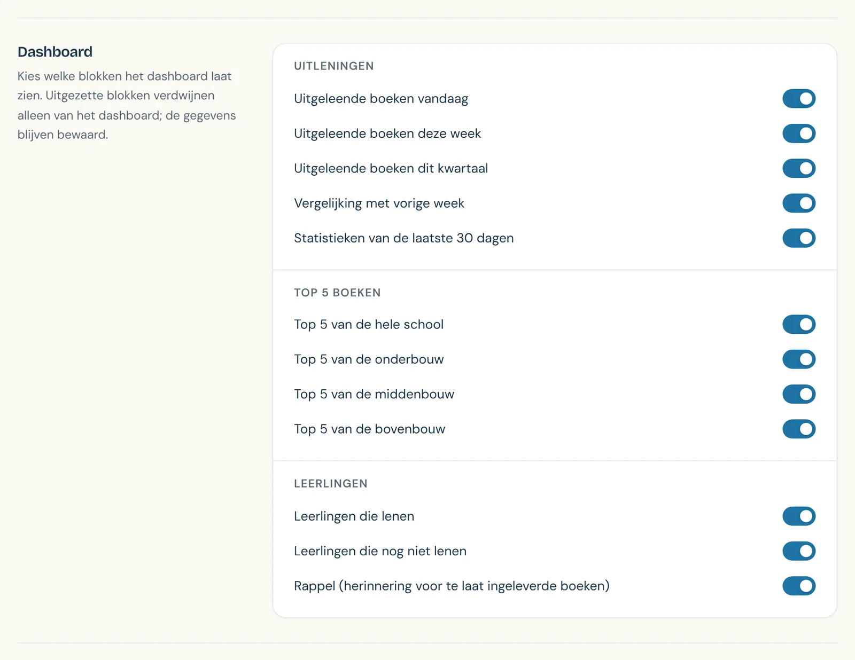Disable Leerlingen die lenen switch
This screenshot has width=855, height=660.
[799, 516]
